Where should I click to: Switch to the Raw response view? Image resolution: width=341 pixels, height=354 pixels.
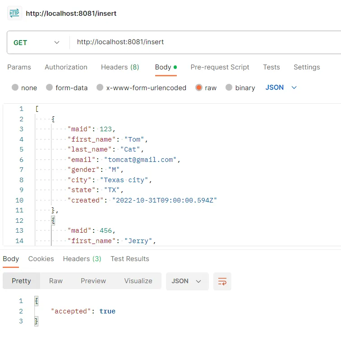tap(56, 281)
